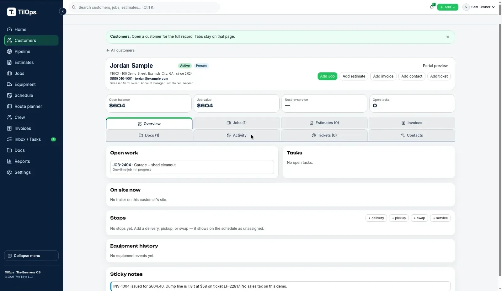Collapse sidebar using the chevron toggle
The width and height of the screenshot is (502, 291).
click(63, 12)
